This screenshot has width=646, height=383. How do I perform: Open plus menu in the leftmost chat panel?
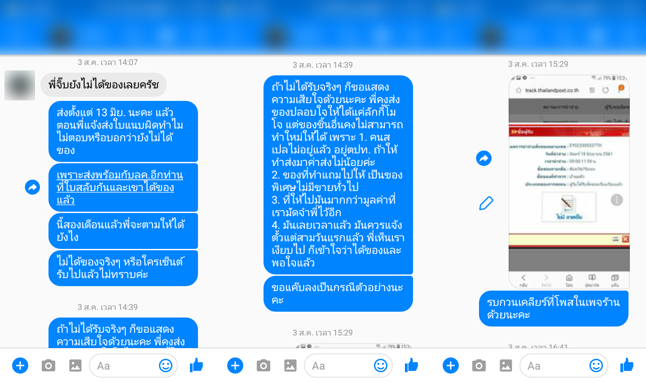tap(20, 366)
